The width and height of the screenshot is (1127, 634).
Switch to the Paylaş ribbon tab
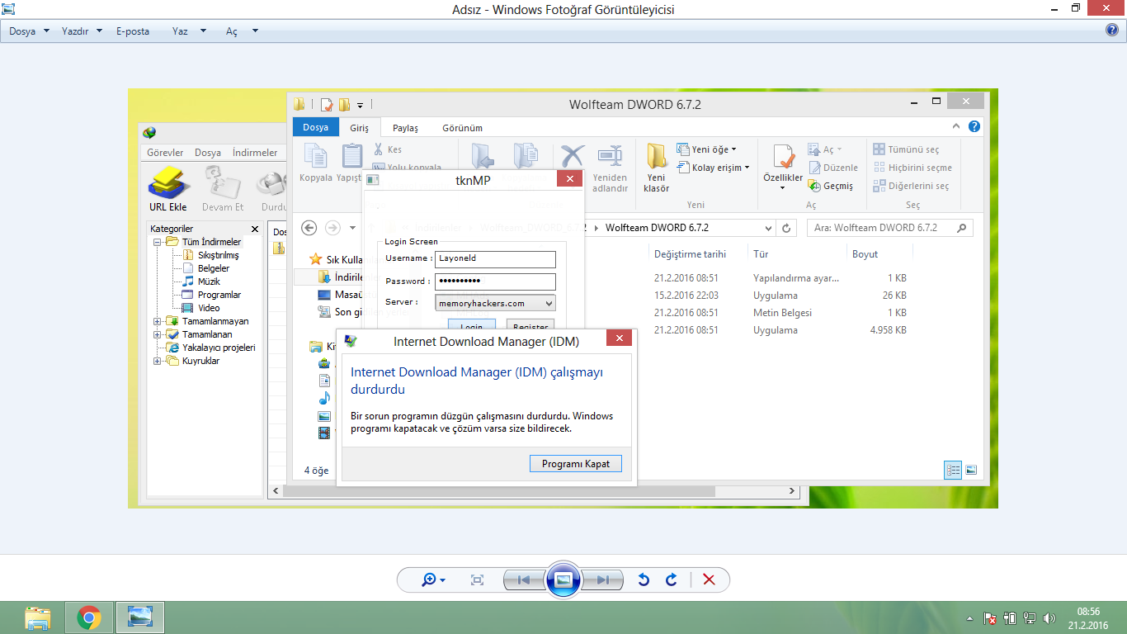point(405,128)
